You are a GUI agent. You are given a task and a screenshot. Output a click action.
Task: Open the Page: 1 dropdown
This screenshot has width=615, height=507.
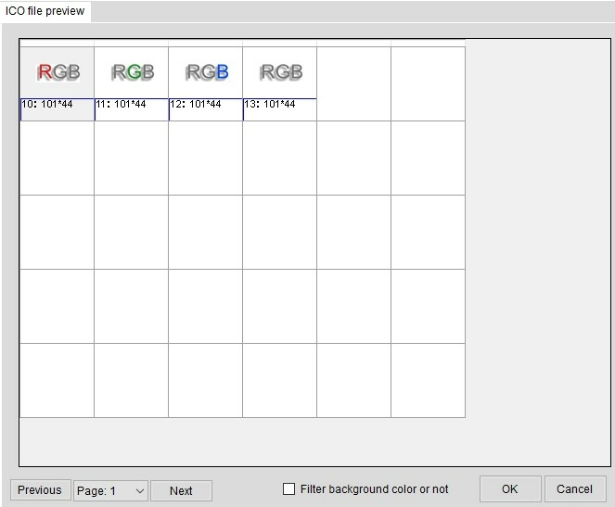click(x=110, y=490)
